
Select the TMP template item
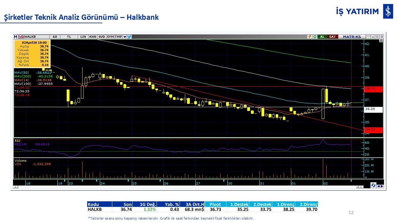point(118,37)
